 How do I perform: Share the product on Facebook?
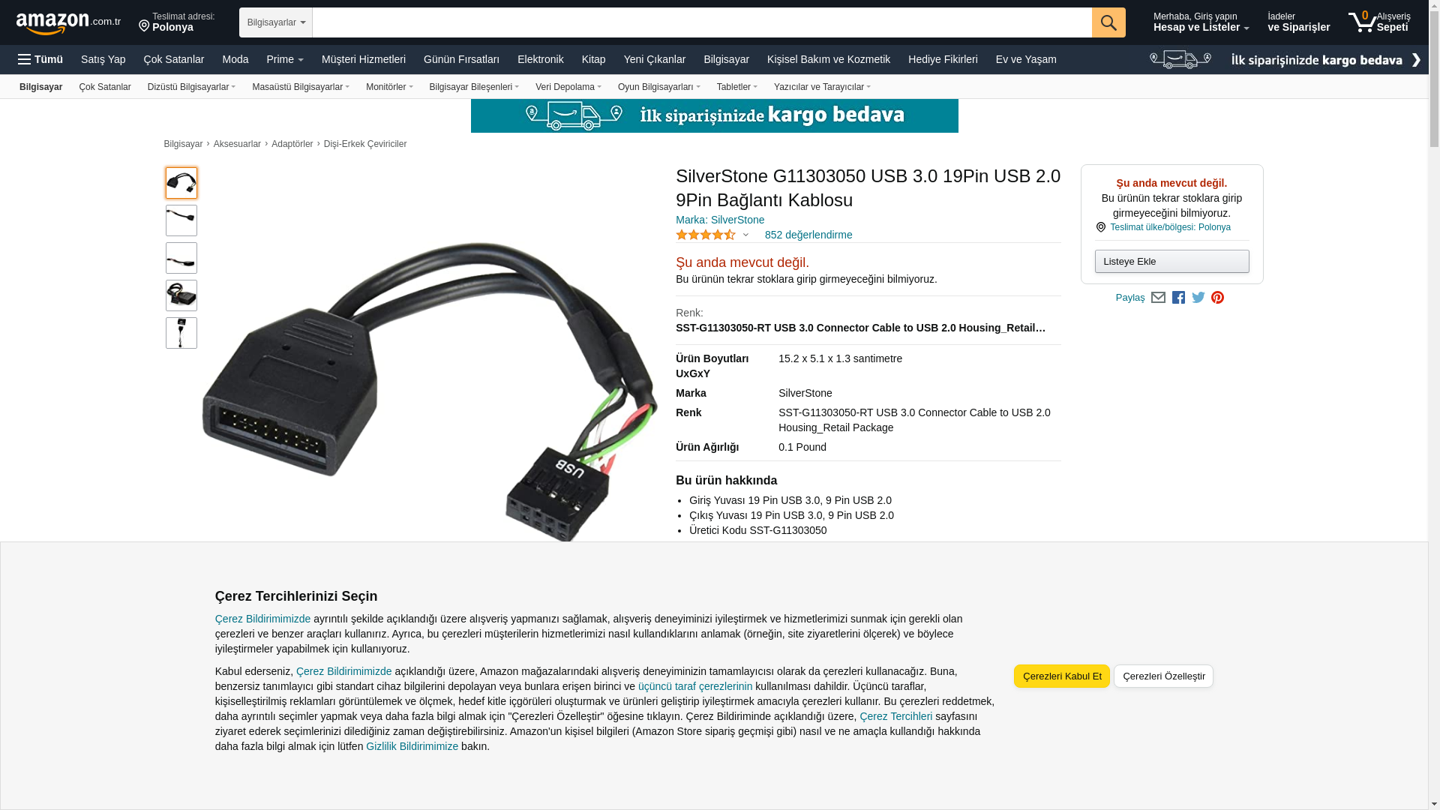click(x=1178, y=298)
